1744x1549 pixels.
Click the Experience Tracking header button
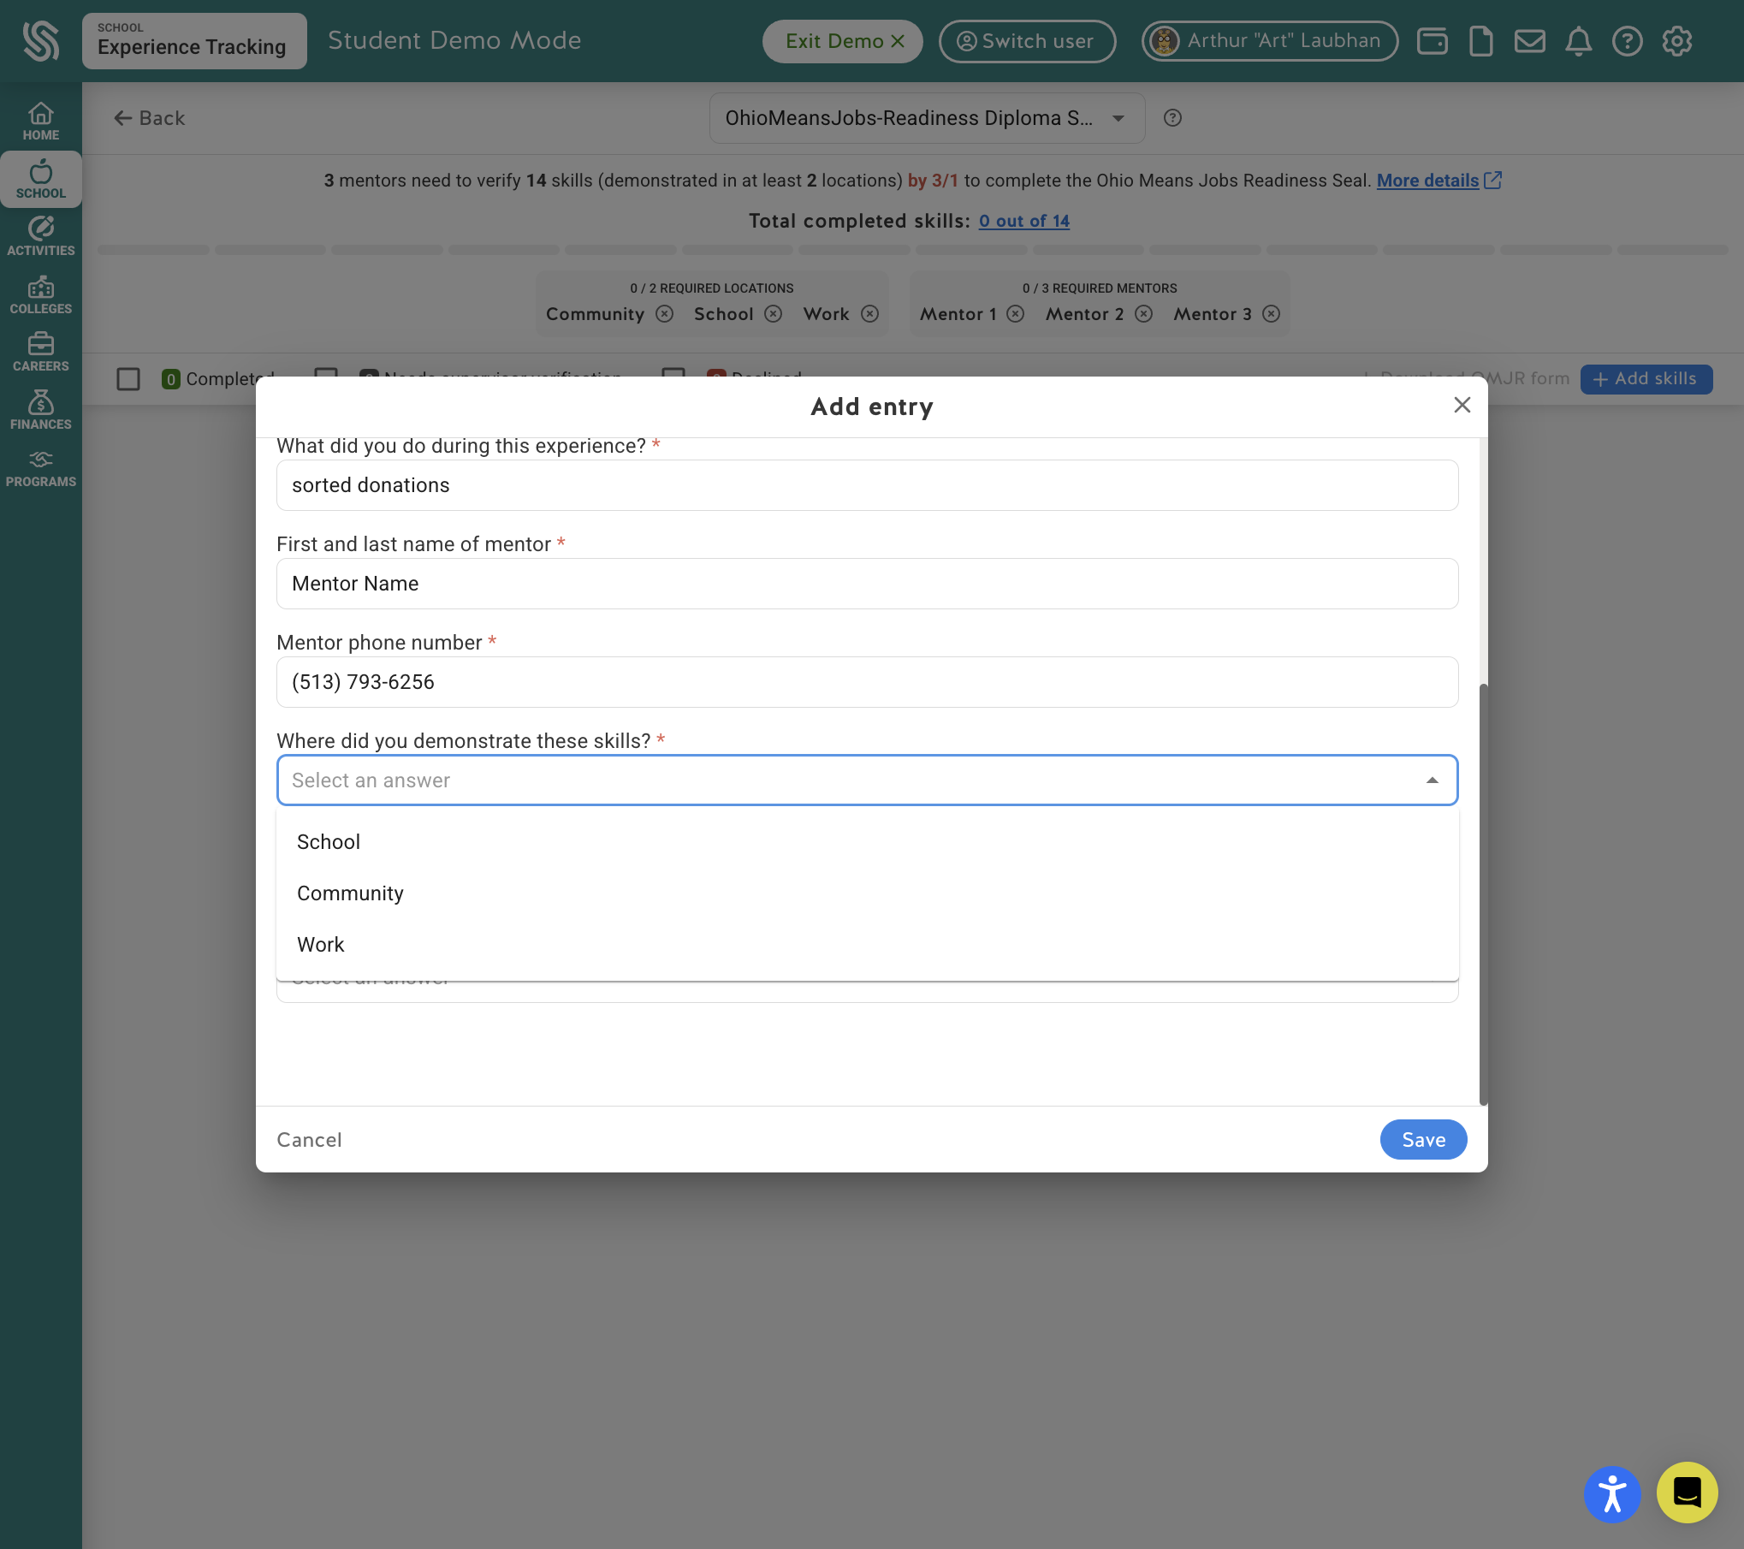194,41
